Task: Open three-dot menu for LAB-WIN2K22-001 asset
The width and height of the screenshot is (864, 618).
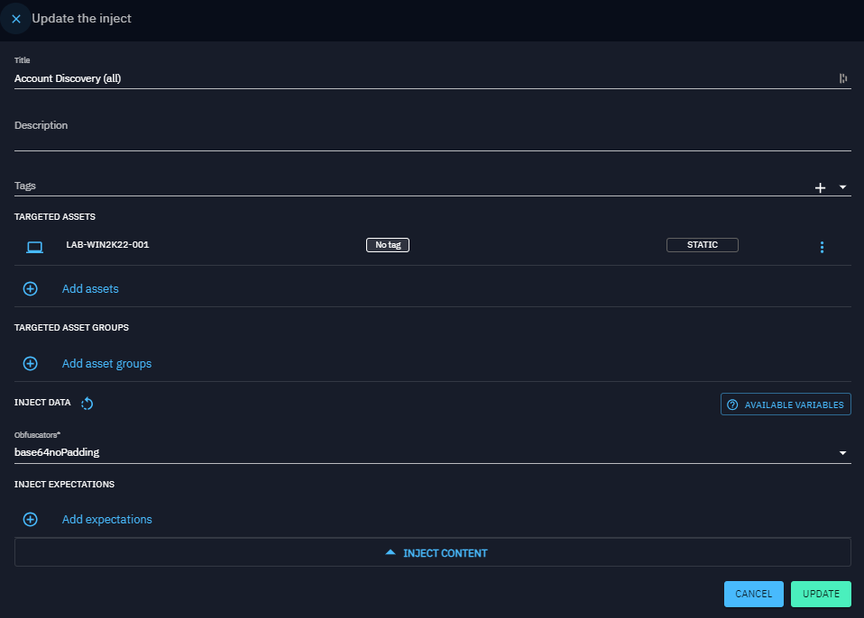Action: (x=822, y=247)
